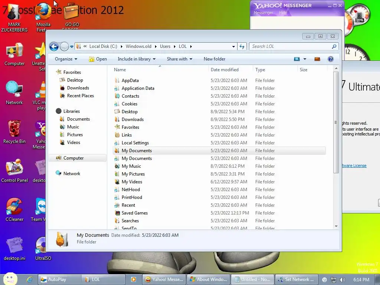Click the refresh button beside the address bar
The height and width of the screenshot is (285, 380).
(242, 46)
